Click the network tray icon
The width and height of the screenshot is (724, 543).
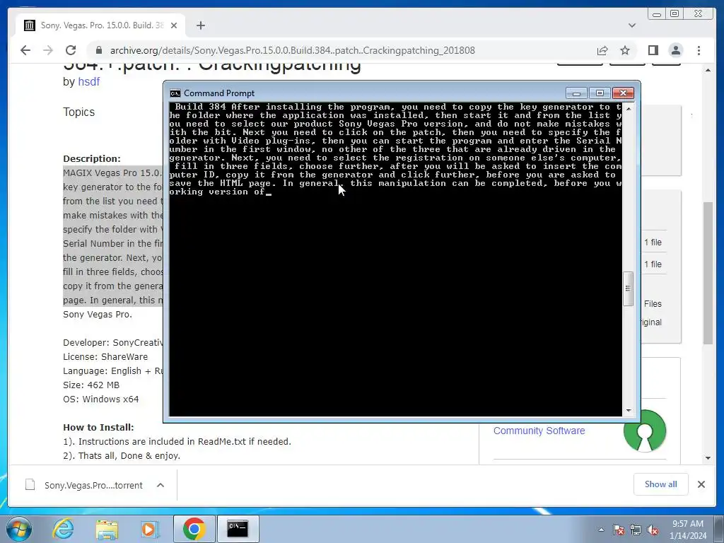[x=636, y=530]
